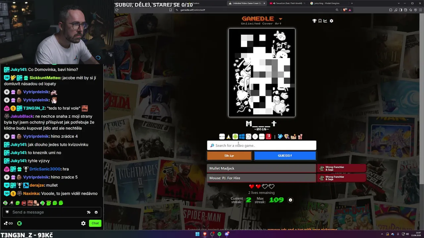
Task: Open the Windows Start menu
Action: [x=197, y=234]
